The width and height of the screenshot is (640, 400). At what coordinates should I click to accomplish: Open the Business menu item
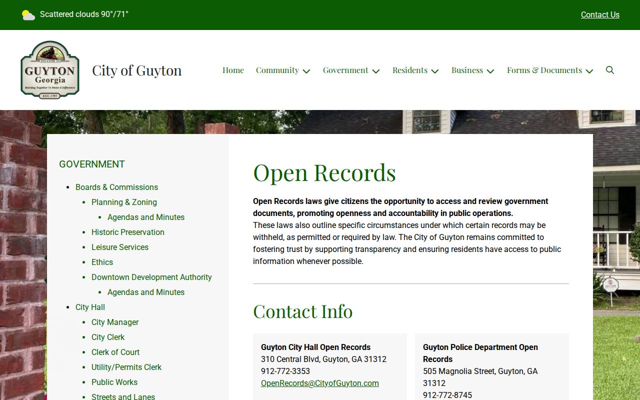coord(467,70)
